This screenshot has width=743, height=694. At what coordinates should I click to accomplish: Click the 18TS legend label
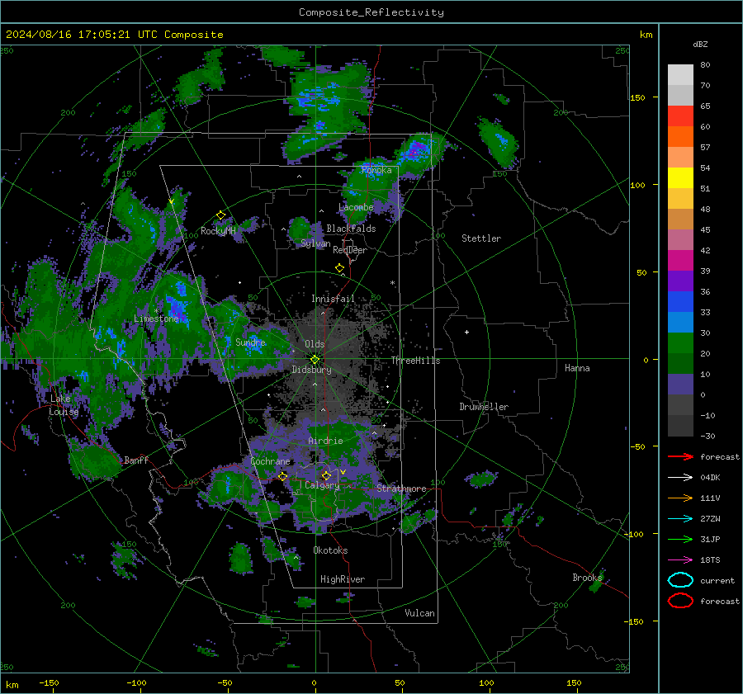pos(710,560)
